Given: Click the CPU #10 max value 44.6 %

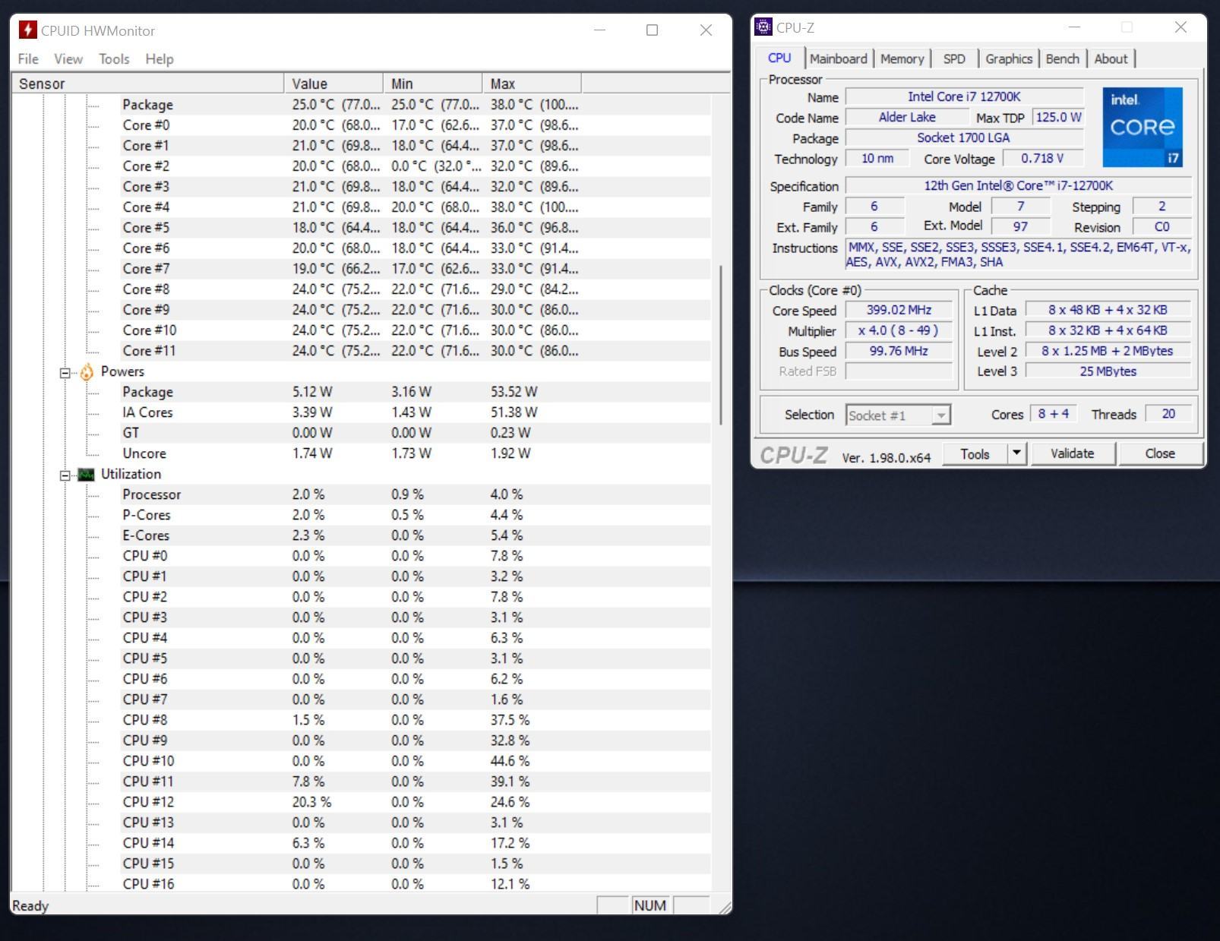Looking at the screenshot, I should pos(510,761).
